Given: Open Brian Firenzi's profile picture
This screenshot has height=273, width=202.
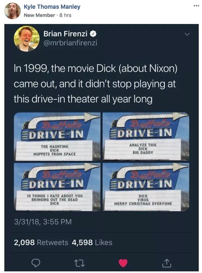Looking at the screenshot, I should [27, 39].
